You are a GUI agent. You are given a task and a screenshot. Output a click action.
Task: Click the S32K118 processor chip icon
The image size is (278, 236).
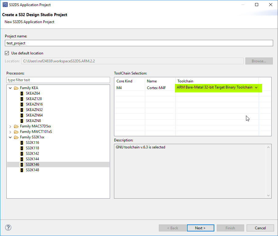tap(22, 148)
